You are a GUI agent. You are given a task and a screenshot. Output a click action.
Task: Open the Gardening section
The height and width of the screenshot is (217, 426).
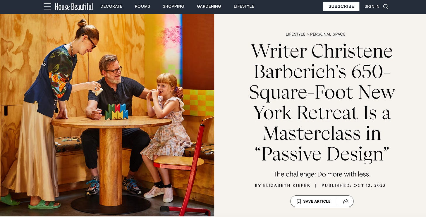(209, 6)
